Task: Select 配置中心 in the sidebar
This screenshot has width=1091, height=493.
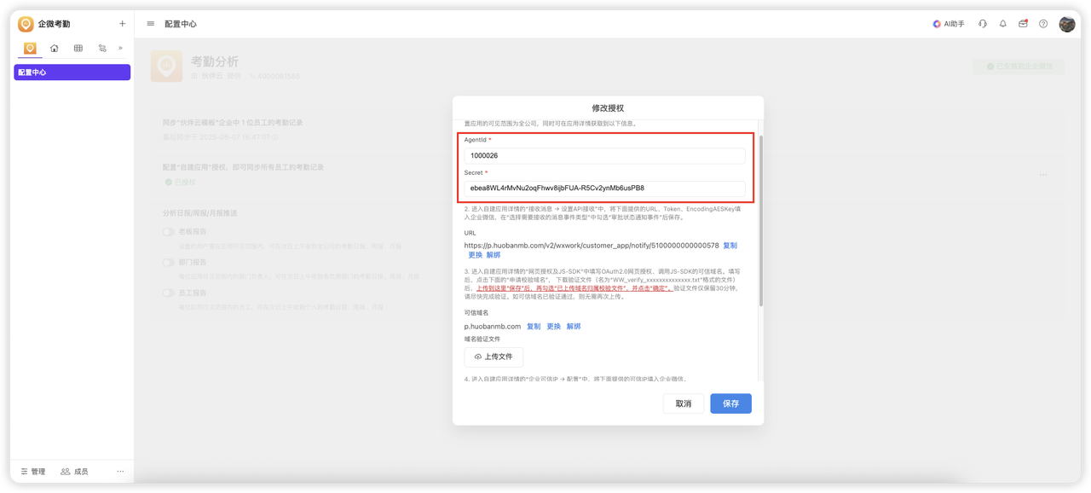Action: coord(72,72)
